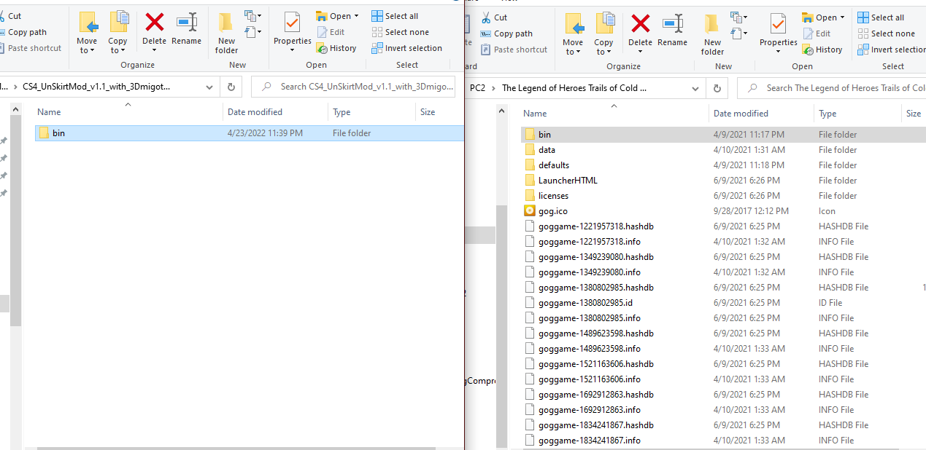Select the defaults folder
The image size is (926, 450).
coord(723,165)
